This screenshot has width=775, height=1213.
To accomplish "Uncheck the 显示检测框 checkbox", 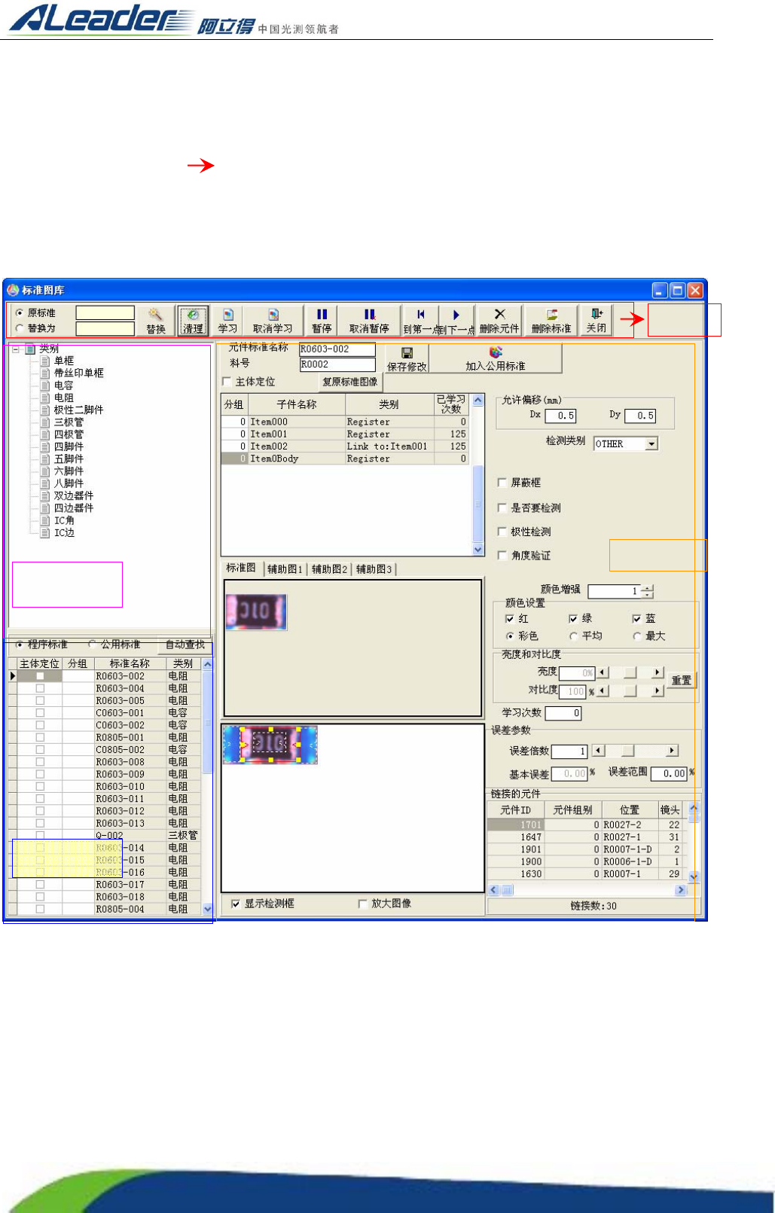I will [x=236, y=904].
